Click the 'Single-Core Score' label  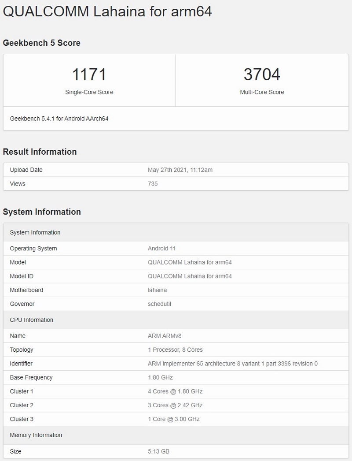[x=89, y=92]
